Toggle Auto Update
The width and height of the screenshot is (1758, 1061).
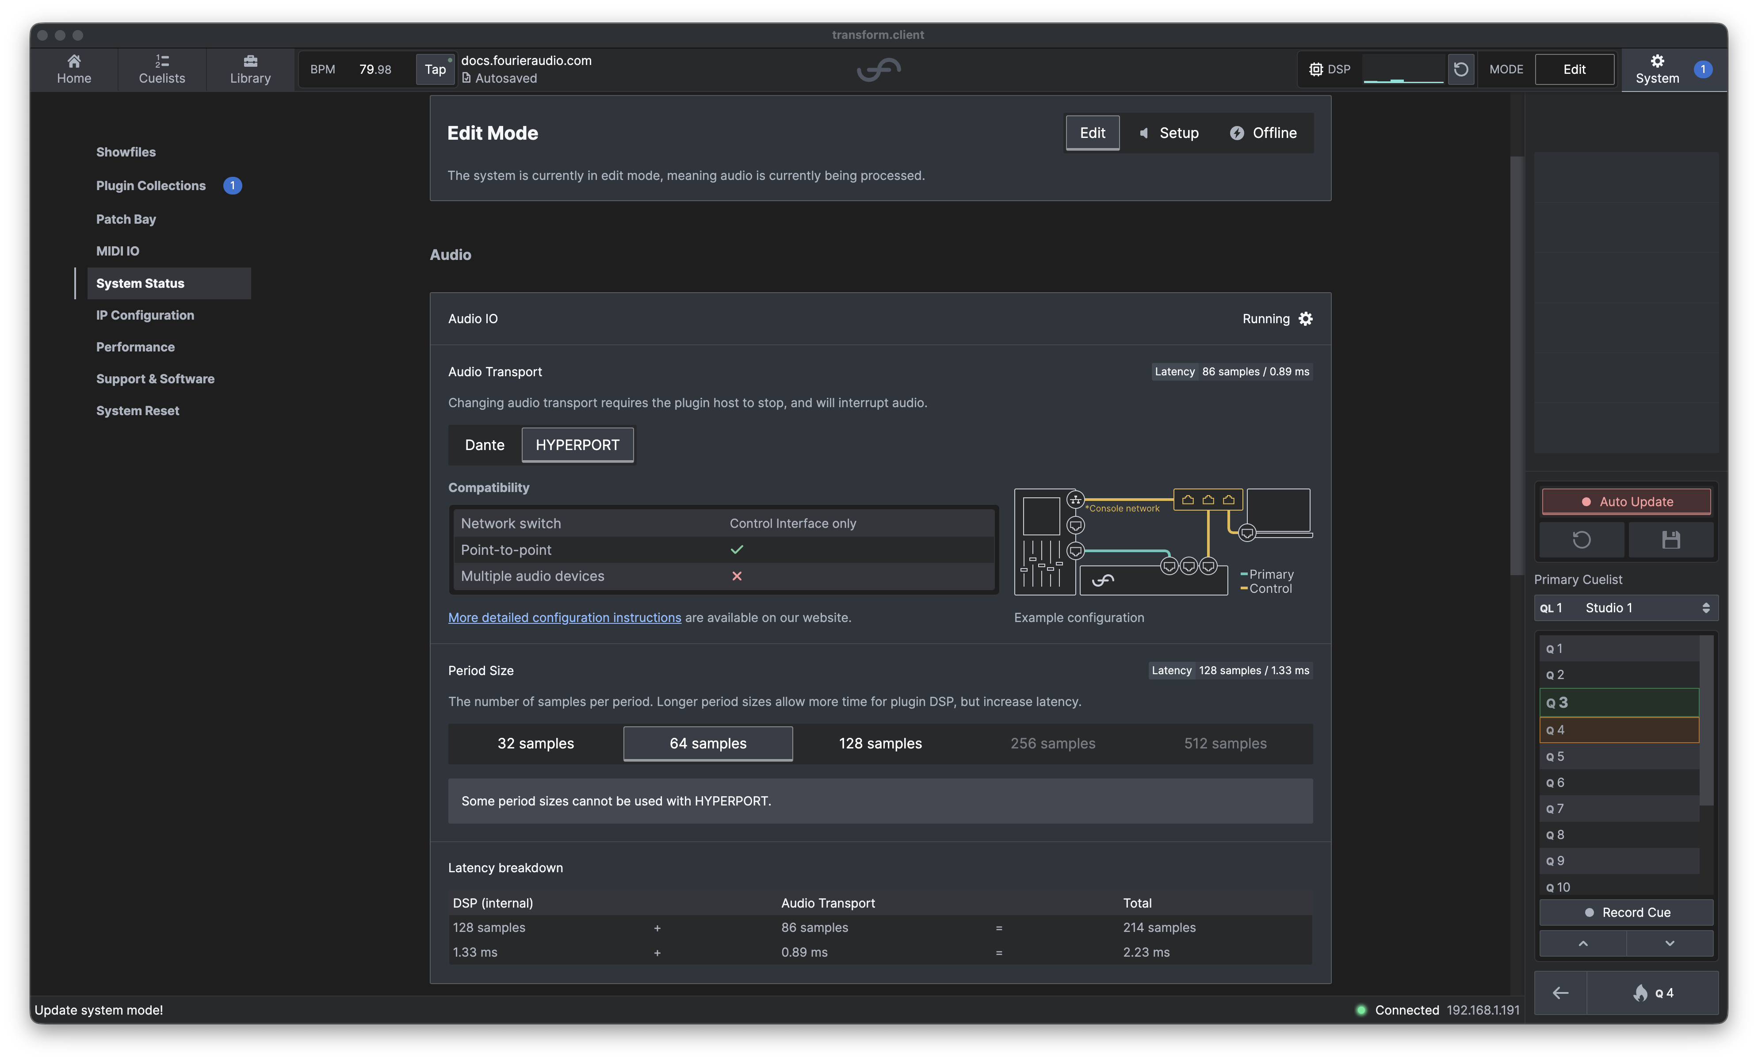1626,502
